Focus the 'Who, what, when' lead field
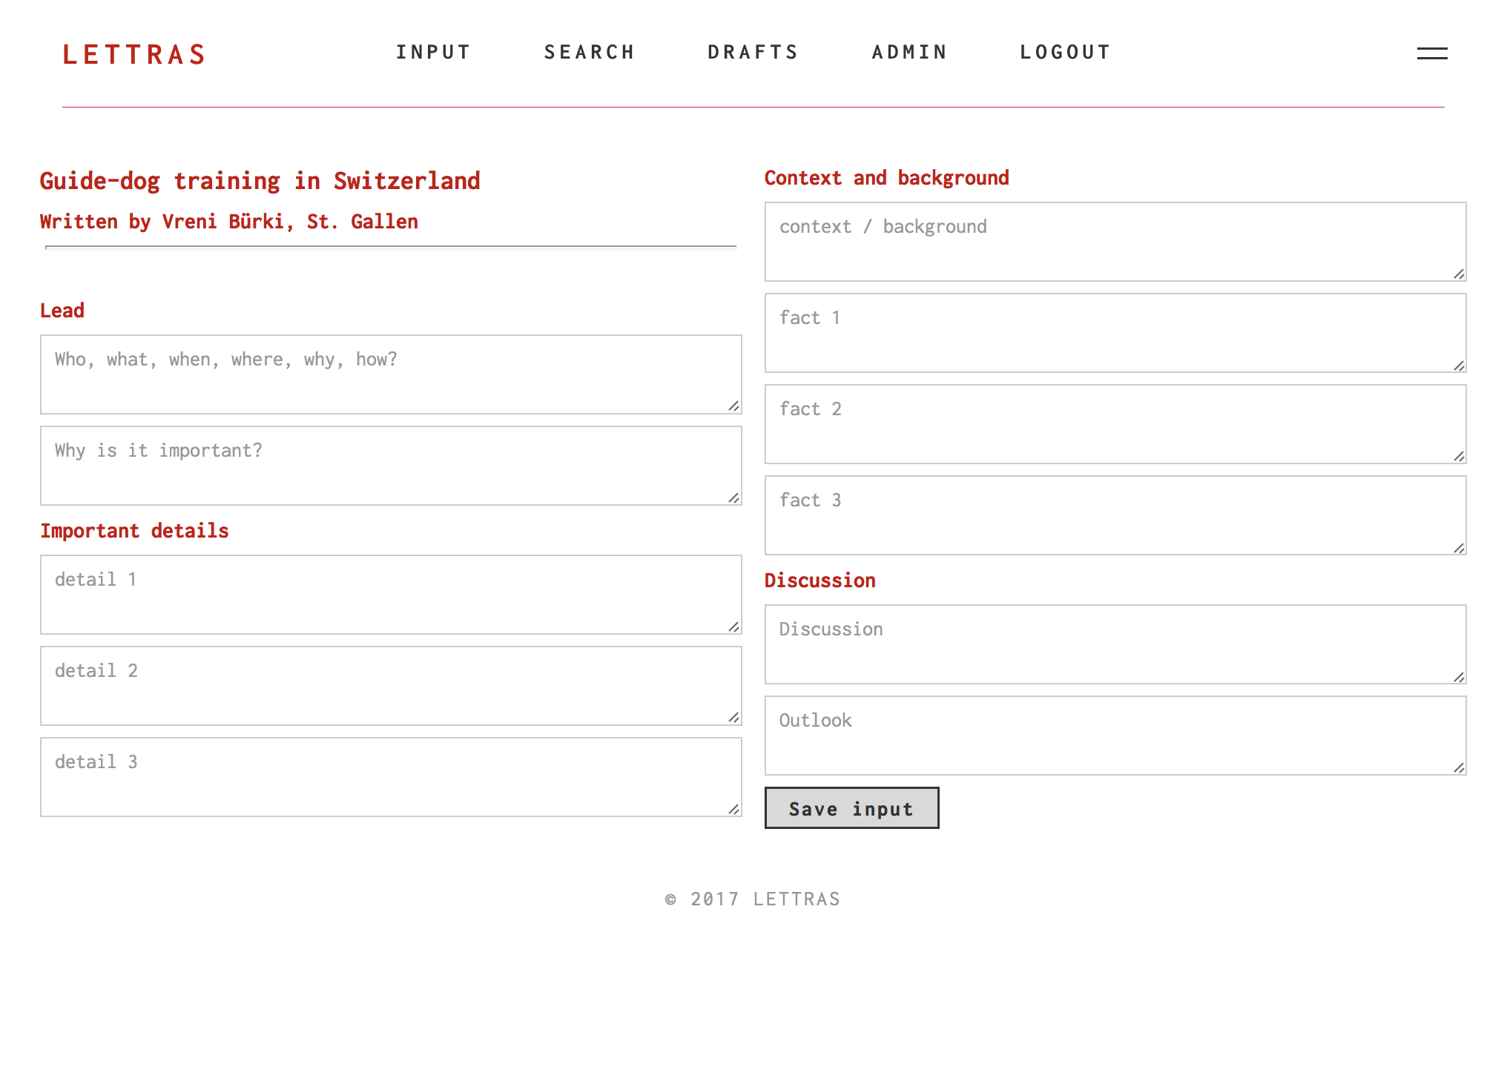 [391, 374]
